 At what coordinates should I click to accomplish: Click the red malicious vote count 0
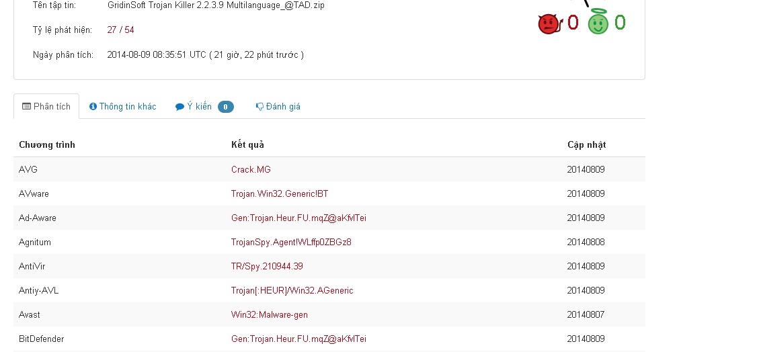coord(573,22)
